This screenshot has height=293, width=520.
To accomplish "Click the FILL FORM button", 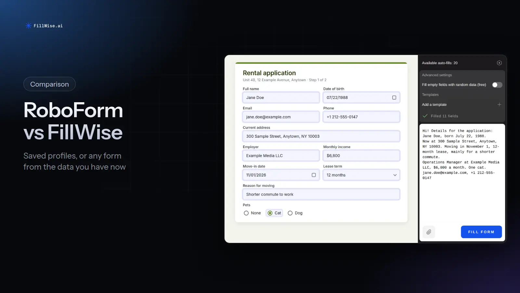I will pyautogui.click(x=481, y=232).
